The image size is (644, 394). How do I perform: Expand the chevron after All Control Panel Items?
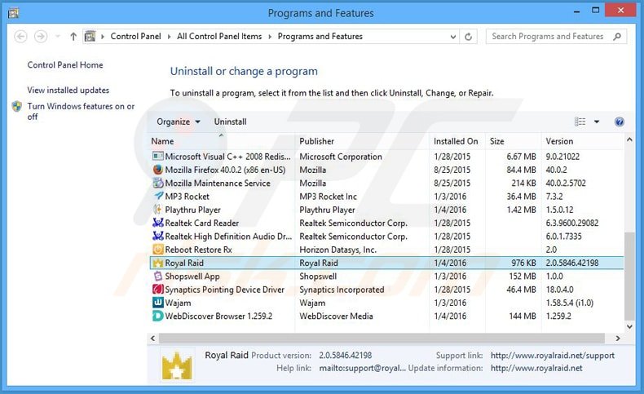(270, 37)
